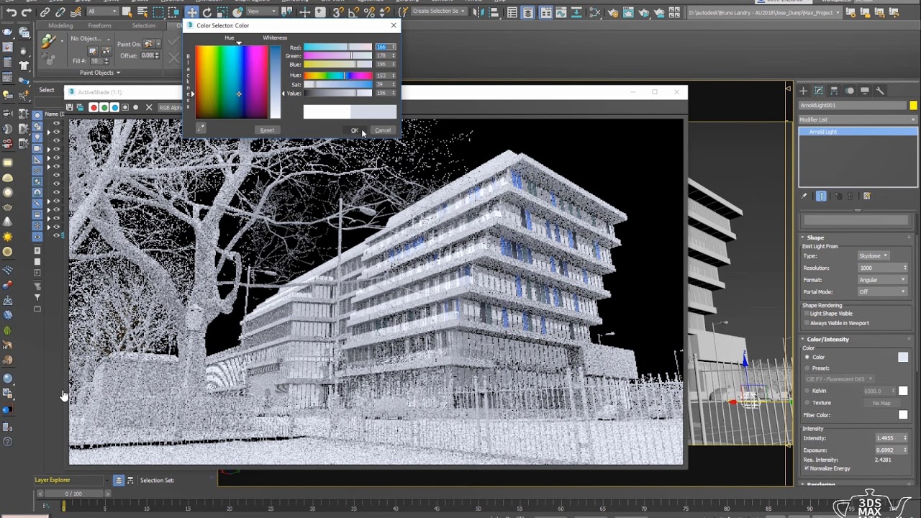Viewport: 921px width, 518px height.
Task: Open the Format Angular dropdown
Action: (882, 280)
